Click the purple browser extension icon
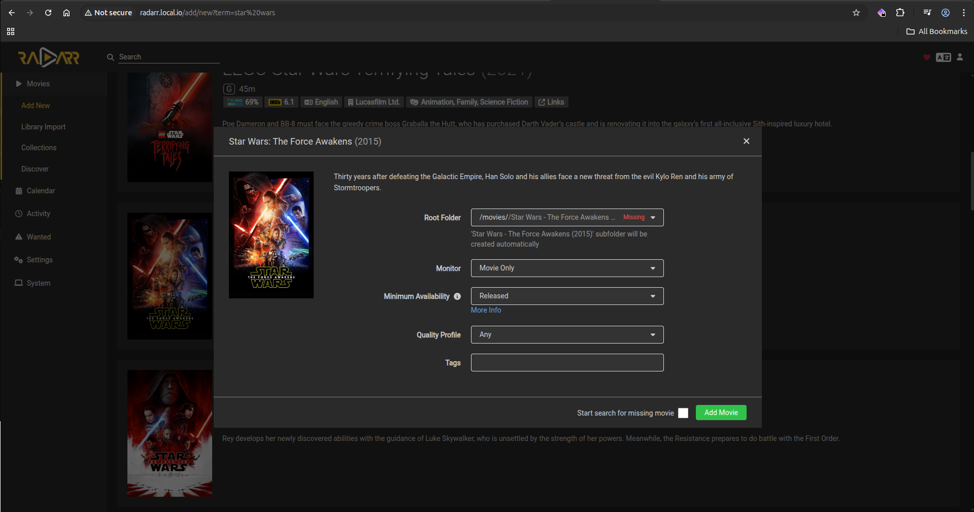 882,13
